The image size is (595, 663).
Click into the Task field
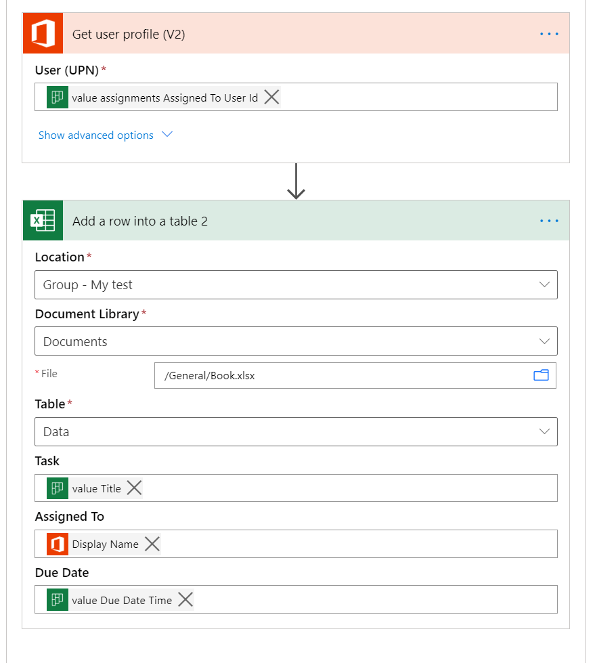[x=296, y=488]
